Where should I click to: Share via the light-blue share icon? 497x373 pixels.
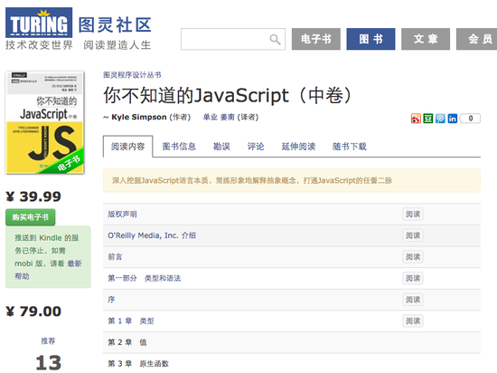point(440,119)
